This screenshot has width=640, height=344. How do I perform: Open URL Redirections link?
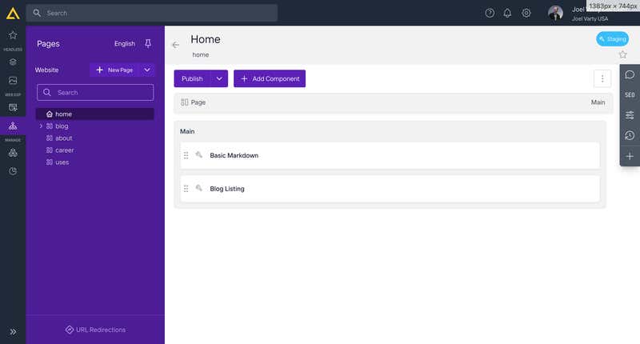[x=95, y=330]
